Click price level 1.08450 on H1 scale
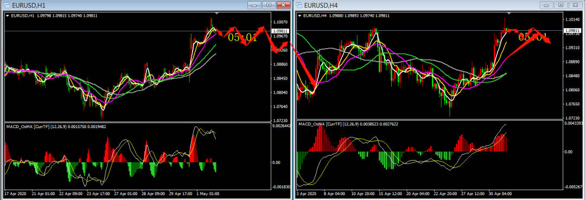Screen dimensions: 586x200 coord(281,78)
